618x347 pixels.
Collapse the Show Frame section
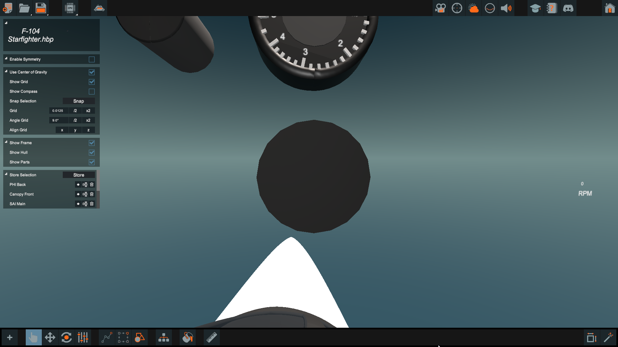click(x=6, y=142)
